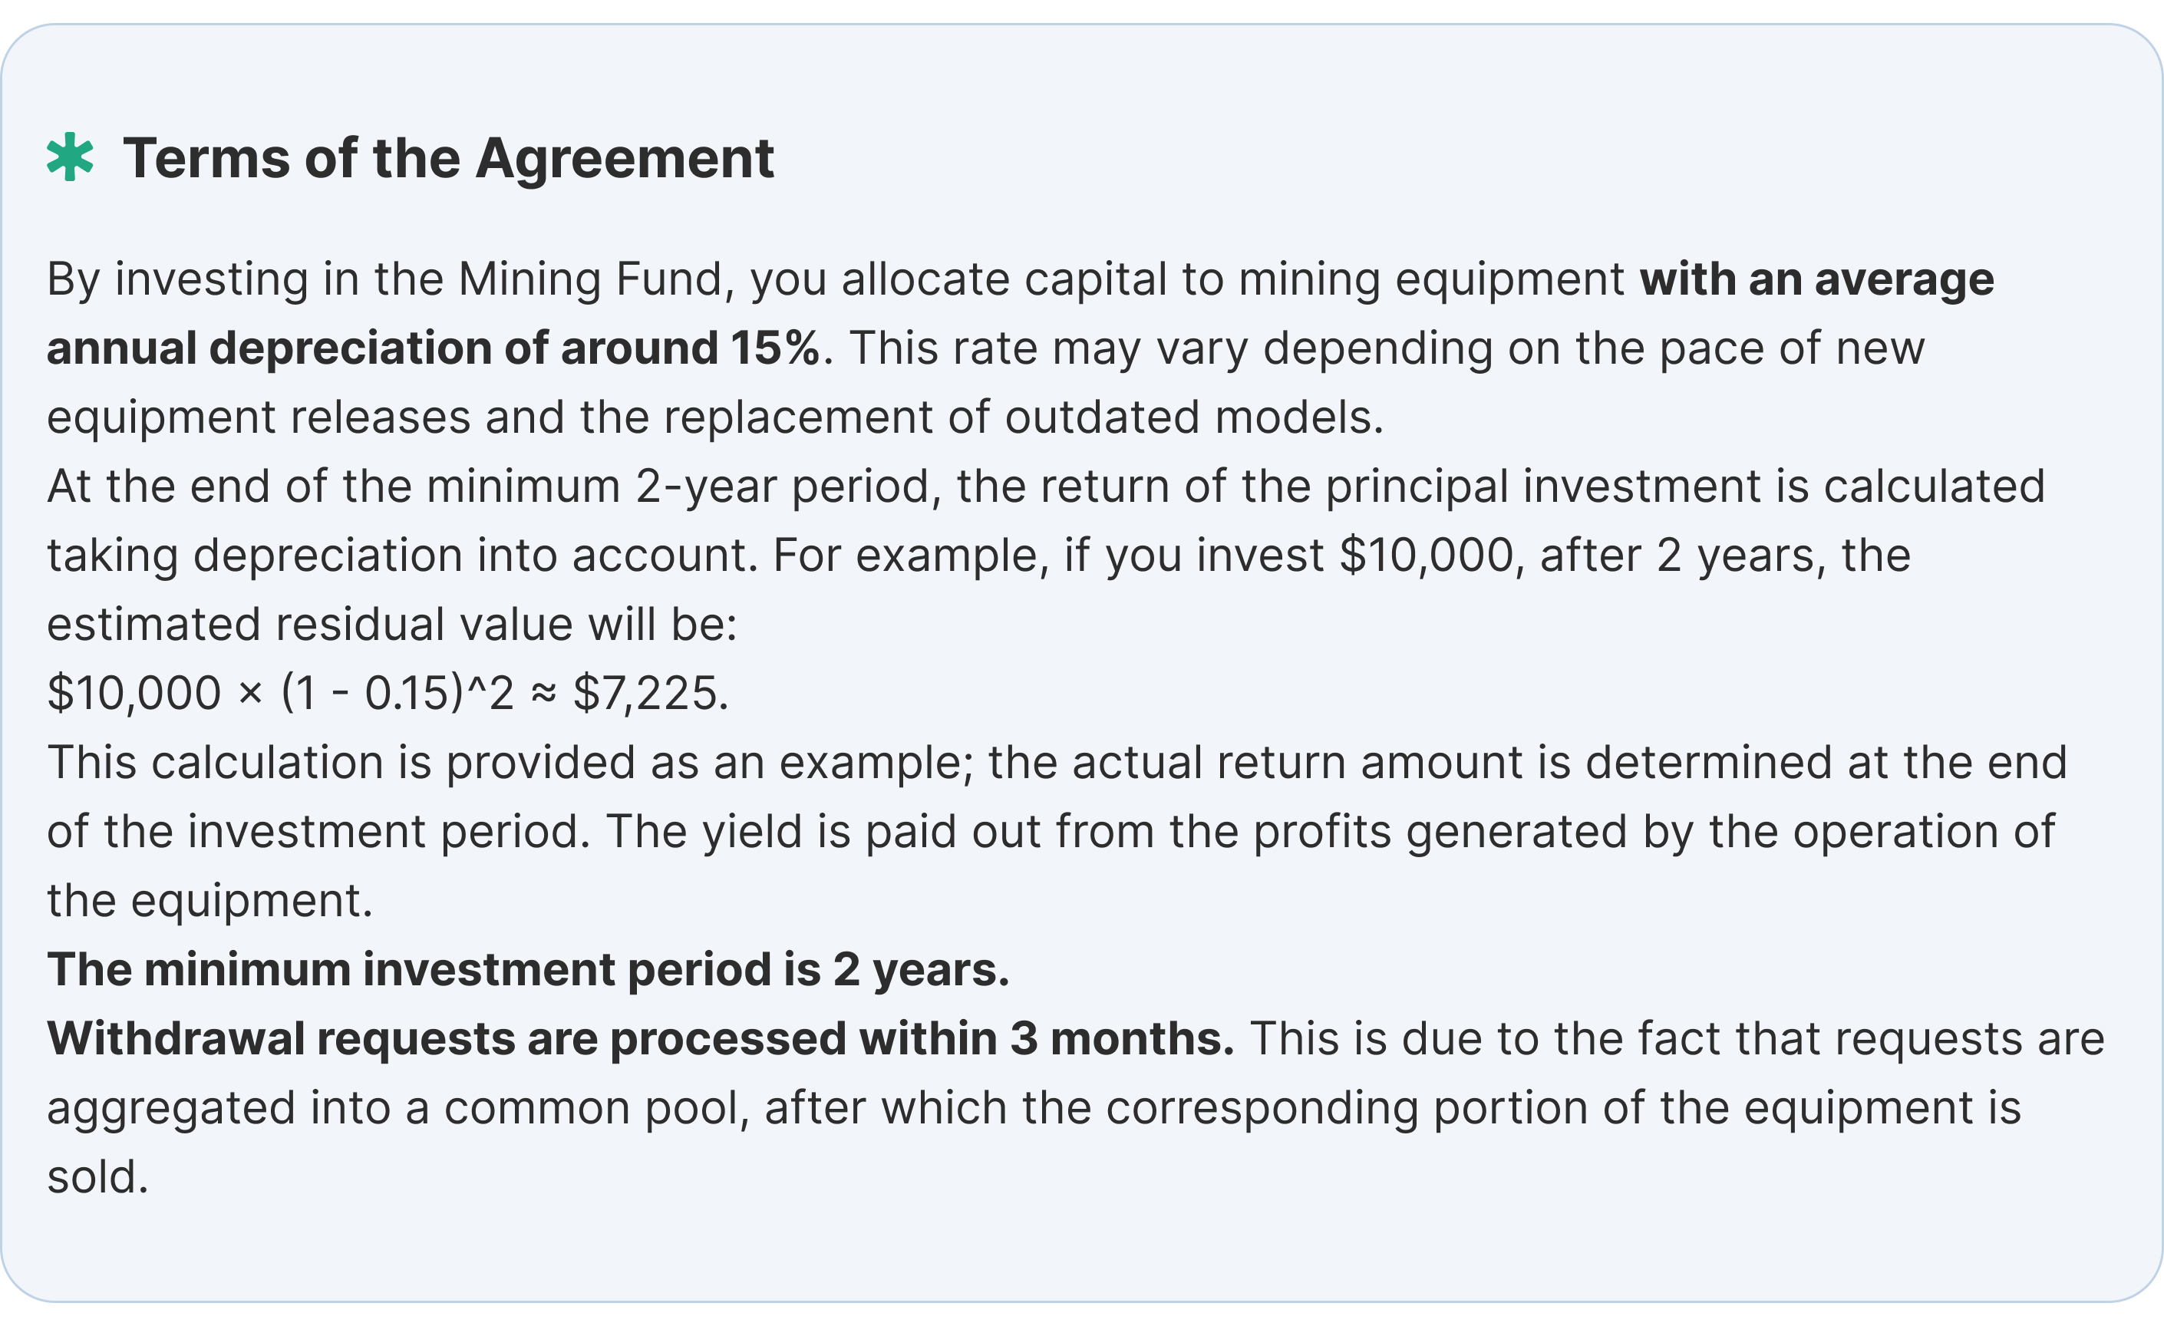This screenshot has width=2164, height=1326.
Task: Click the green asterisk icon
Action: [x=71, y=157]
